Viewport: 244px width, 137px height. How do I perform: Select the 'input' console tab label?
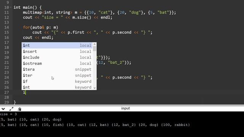pyautogui.click(x=125, y=108)
